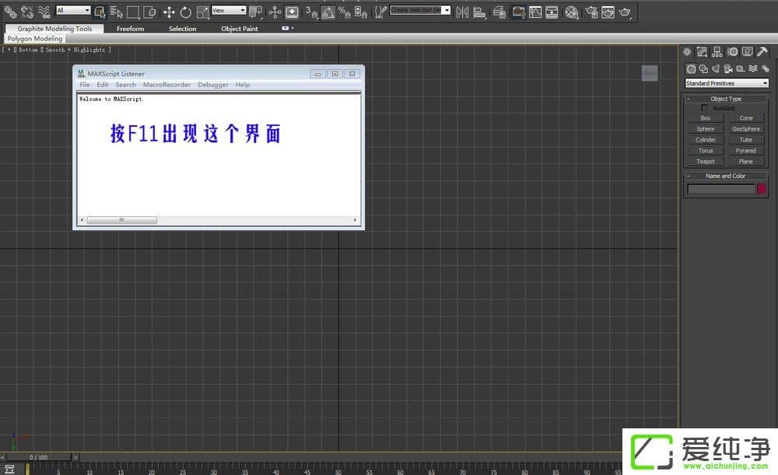Switch to the Shapes category in Create panel

(702, 68)
